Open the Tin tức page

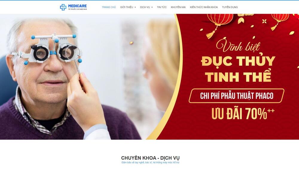tap(162, 7)
